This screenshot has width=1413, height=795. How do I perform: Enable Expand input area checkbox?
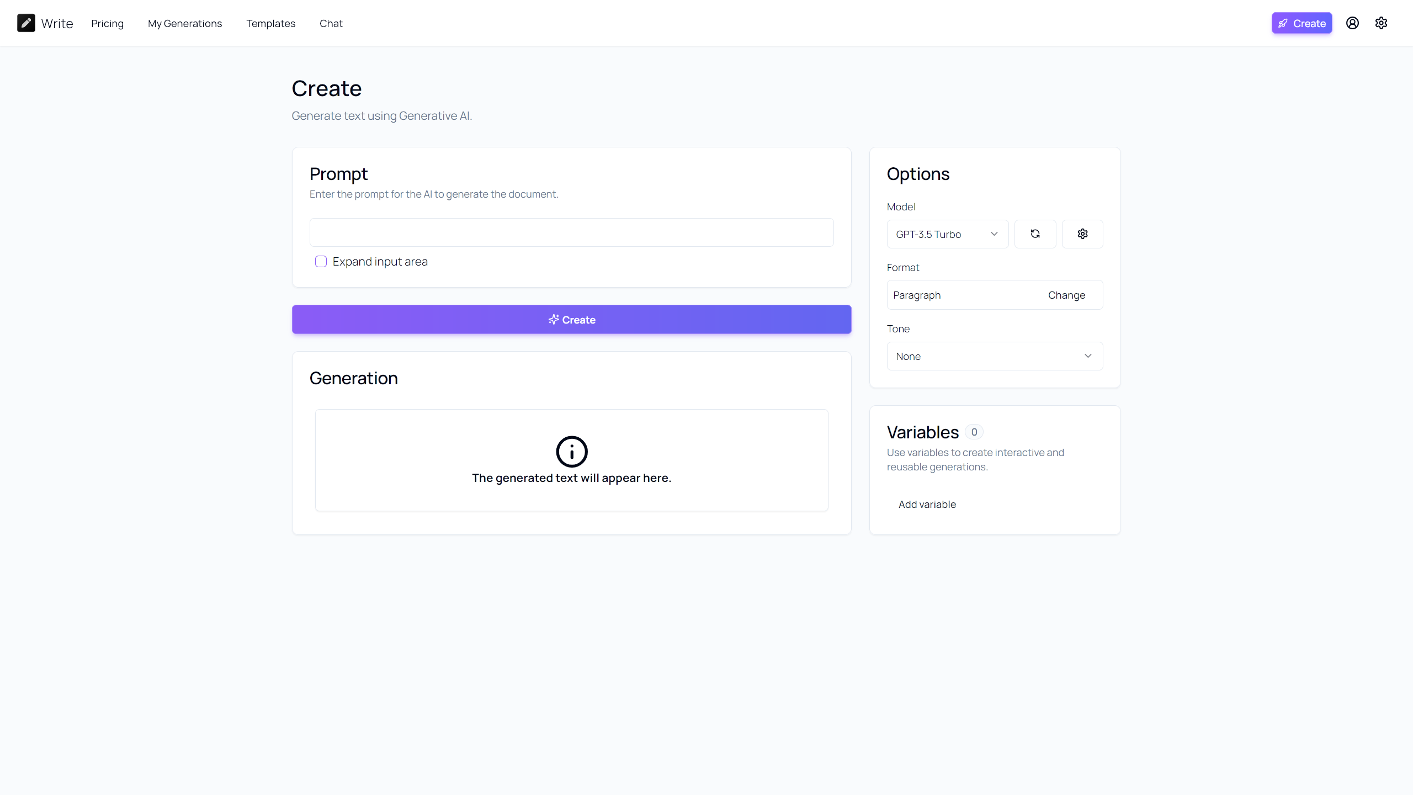321,262
